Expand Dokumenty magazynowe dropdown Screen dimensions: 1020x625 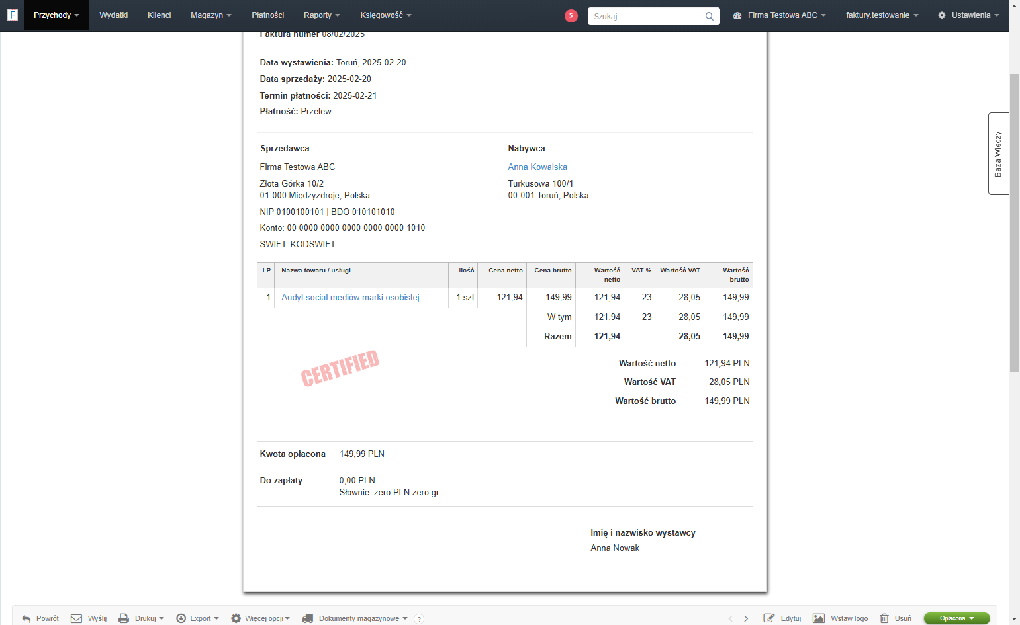pyautogui.click(x=355, y=618)
